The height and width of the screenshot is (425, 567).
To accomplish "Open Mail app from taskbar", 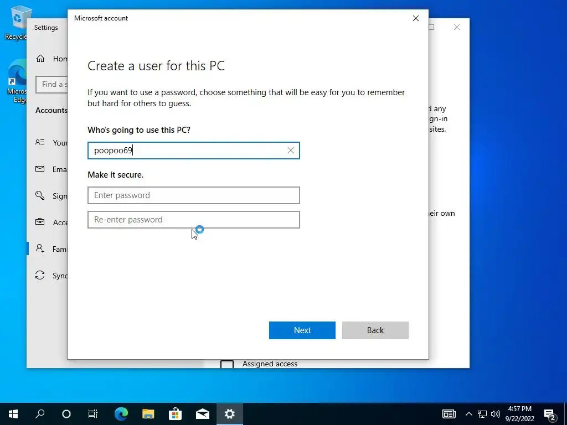I will pyautogui.click(x=203, y=414).
